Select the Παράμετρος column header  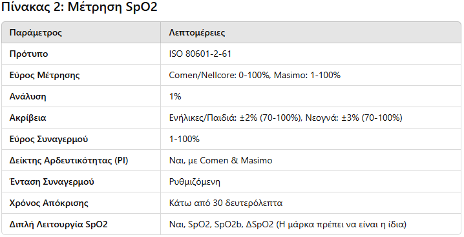click(x=36, y=32)
